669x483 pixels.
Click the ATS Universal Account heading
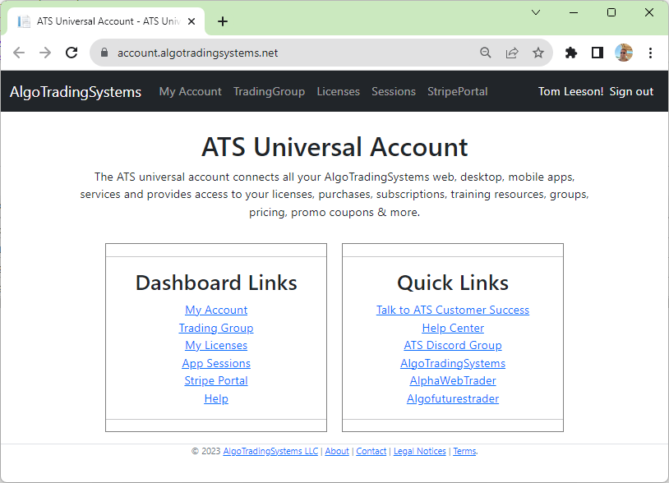[334, 147]
